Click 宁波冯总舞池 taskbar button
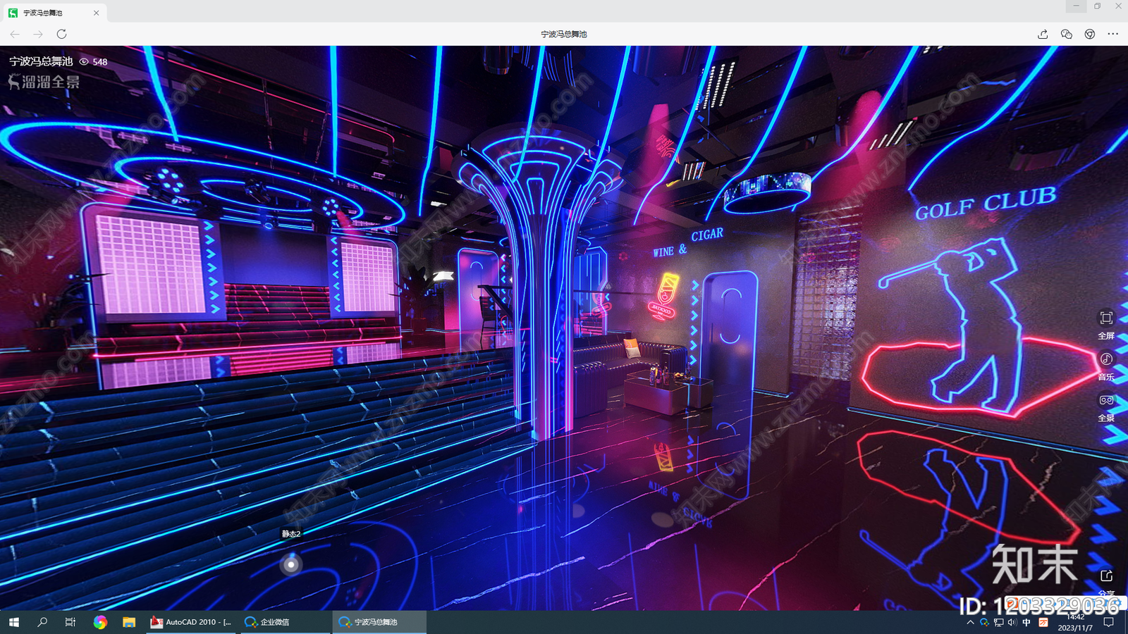The width and height of the screenshot is (1128, 634). [379, 622]
